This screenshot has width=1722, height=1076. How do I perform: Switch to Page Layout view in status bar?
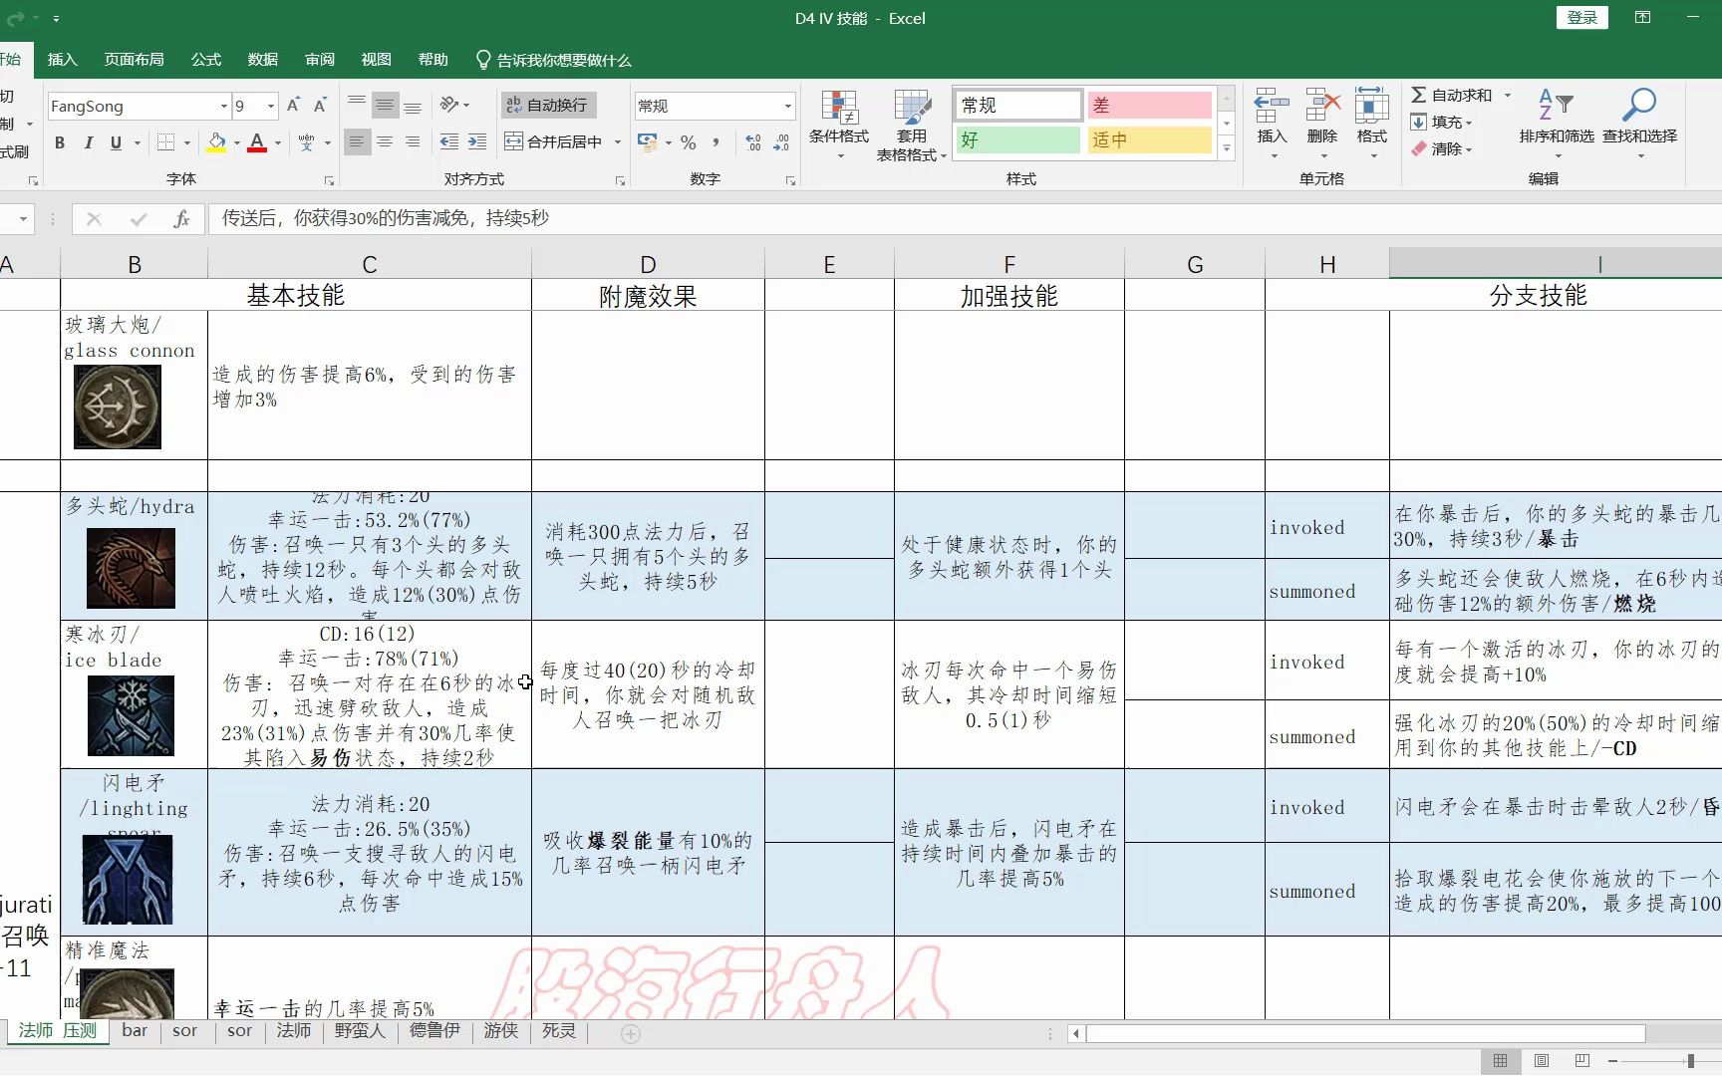(1542, 1060)
